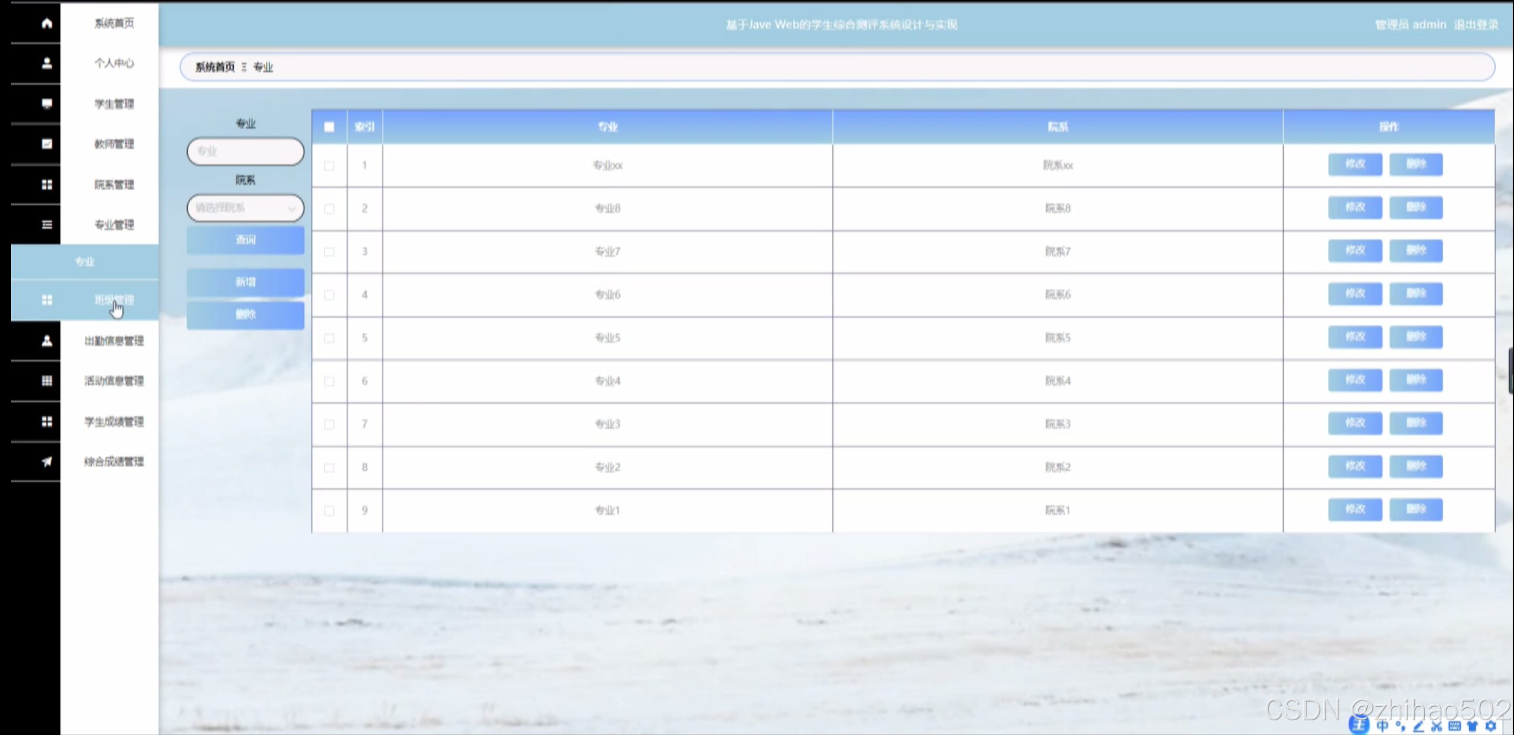This screenshot has height=735, width=1514.
Task: Click the paper plane icon beside 综合成绩管理
Action: pos(47,462)
